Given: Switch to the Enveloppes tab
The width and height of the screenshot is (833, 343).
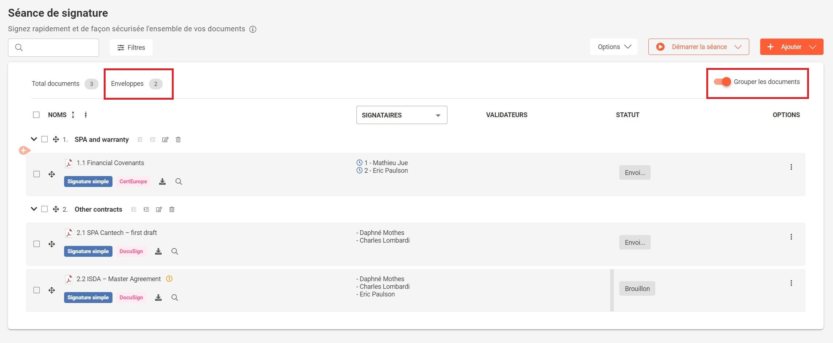Looking at the screenshot, I should coord(137,84).
